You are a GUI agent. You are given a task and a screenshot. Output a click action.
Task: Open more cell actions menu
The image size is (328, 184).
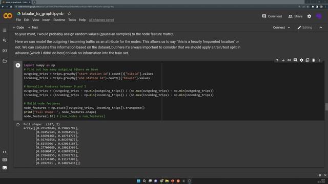pyautogui.click(x=319, y=60)
